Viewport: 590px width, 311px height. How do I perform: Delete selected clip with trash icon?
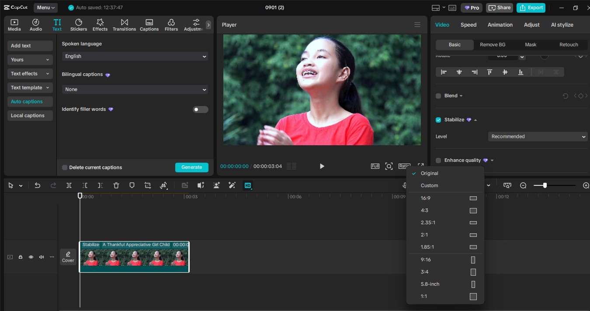(x=116, y=185)
